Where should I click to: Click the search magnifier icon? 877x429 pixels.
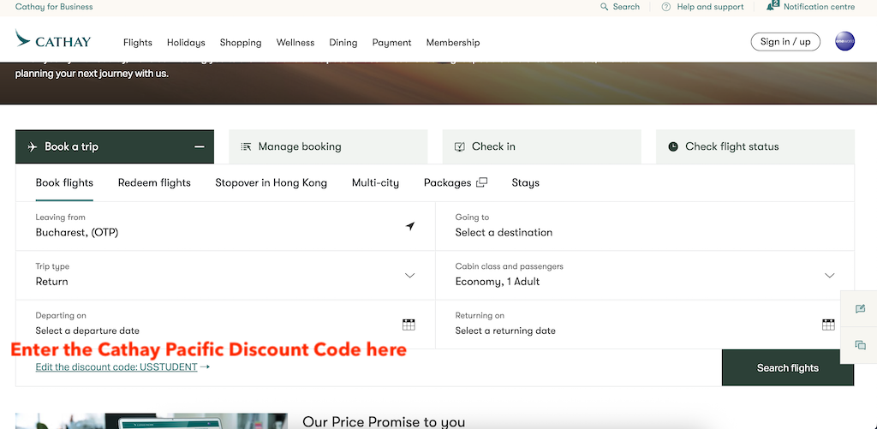click(604, 7)
